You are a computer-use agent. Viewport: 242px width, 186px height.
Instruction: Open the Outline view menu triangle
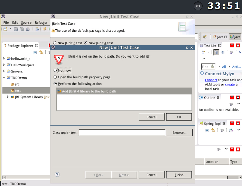click(x=239, y=104)
